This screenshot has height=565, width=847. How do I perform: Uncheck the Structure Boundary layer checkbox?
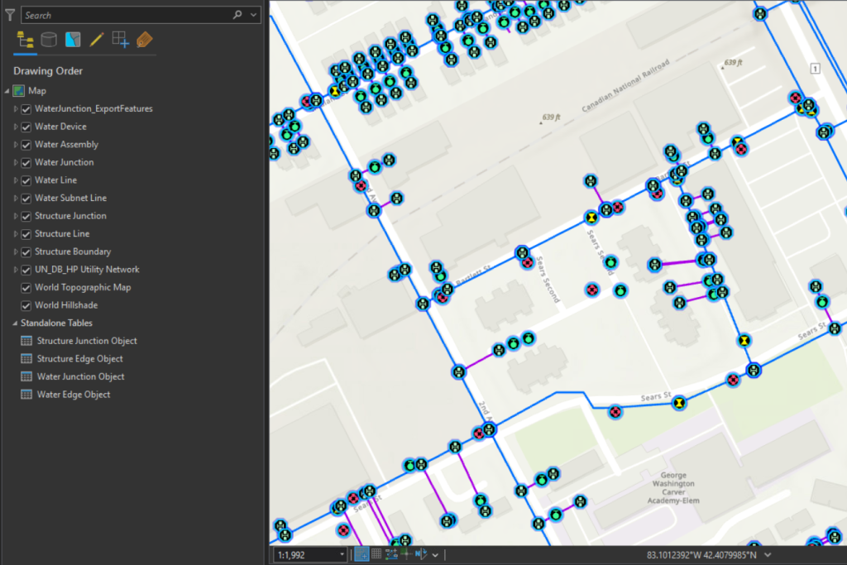26,251
